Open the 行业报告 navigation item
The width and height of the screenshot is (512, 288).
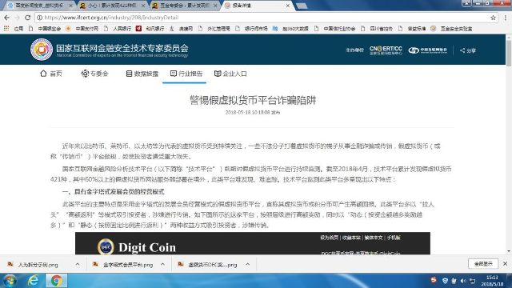tap(186, 74)
